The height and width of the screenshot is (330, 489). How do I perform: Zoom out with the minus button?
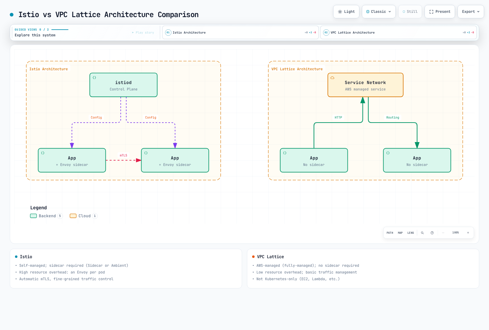click(443, 233)
